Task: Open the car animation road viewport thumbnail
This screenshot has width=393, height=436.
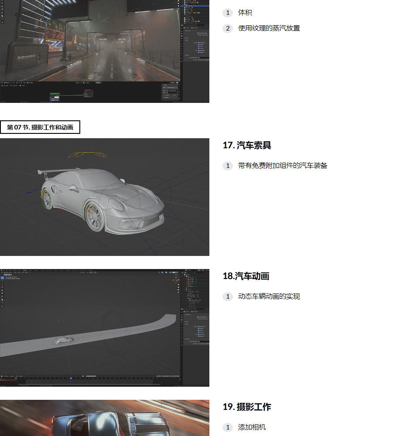Action: [x=105, y=327]
